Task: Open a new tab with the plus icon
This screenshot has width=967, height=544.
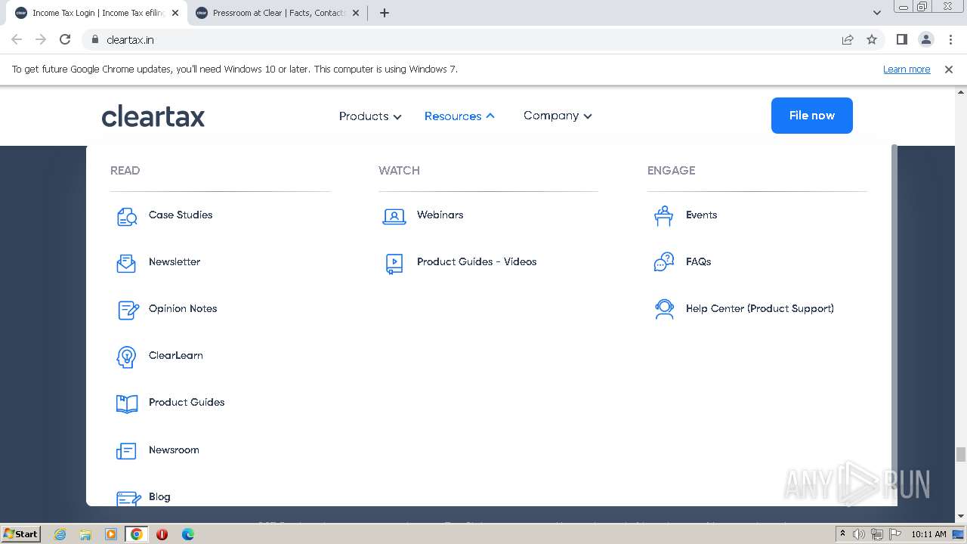Action: [384, 13]
